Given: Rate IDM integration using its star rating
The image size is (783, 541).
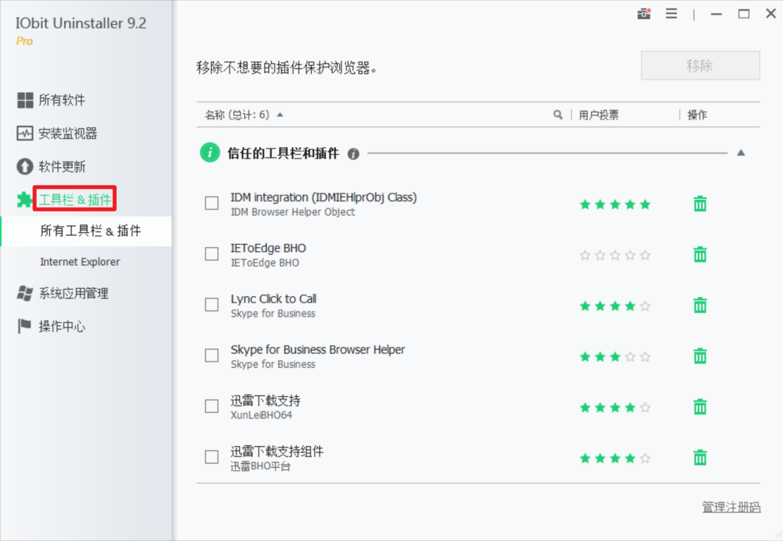Looking at the screenshot, I should click(x=616, y=204).
